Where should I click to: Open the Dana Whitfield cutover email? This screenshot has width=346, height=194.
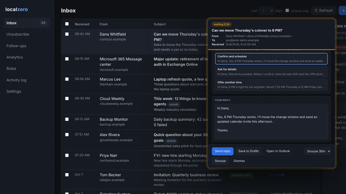pos(181,37)
